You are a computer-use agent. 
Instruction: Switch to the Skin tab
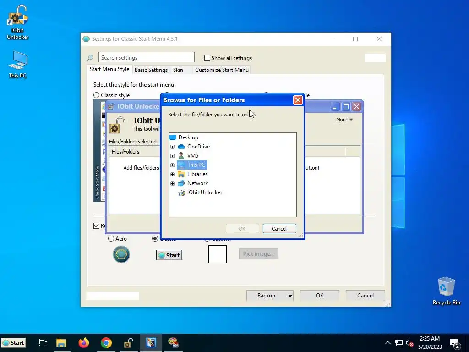tap(178, 70)
